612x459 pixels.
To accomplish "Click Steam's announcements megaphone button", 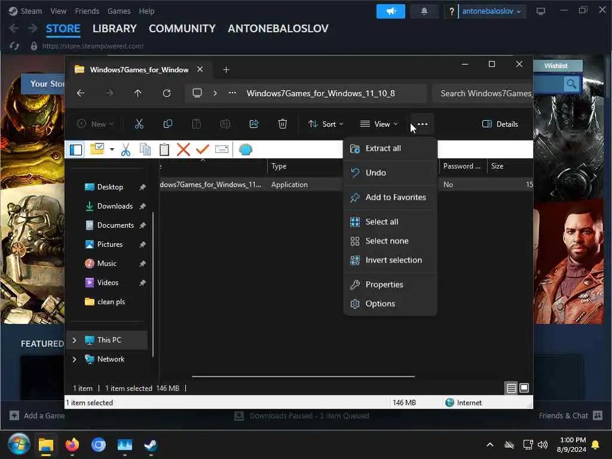I will point(391,11).
